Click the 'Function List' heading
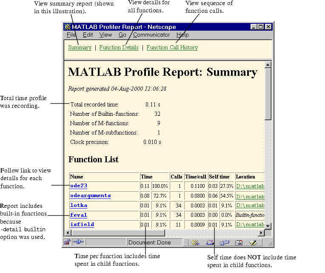Viewport: 325px width, 273px height. pyautogui.click(x=93, y=159)
